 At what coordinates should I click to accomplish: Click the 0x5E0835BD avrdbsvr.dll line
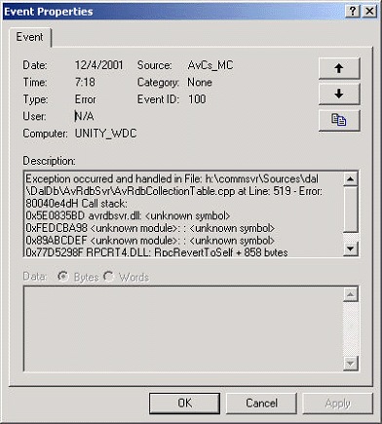tap(128, 215)
